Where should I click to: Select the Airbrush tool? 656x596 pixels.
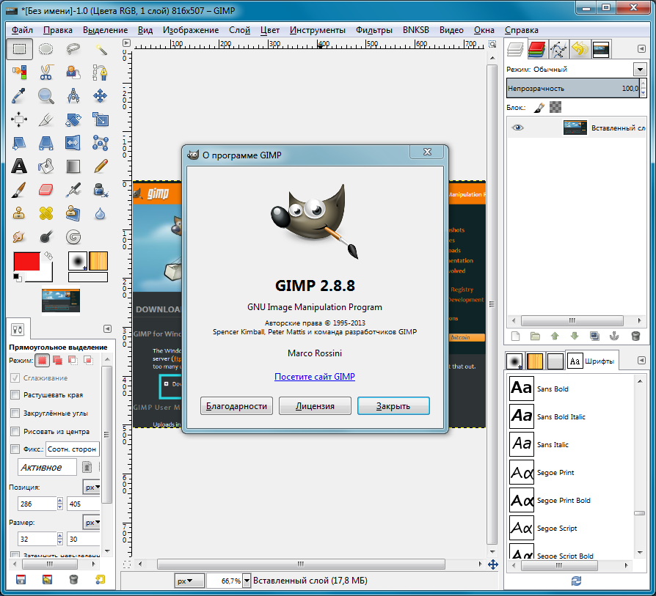(73, 190)
